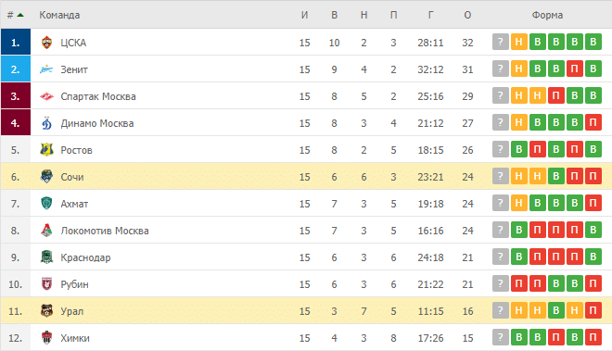The height and width of the screenshot is (351, 612).
Task: Click the Rostov club crest icon
Action: 47,150
